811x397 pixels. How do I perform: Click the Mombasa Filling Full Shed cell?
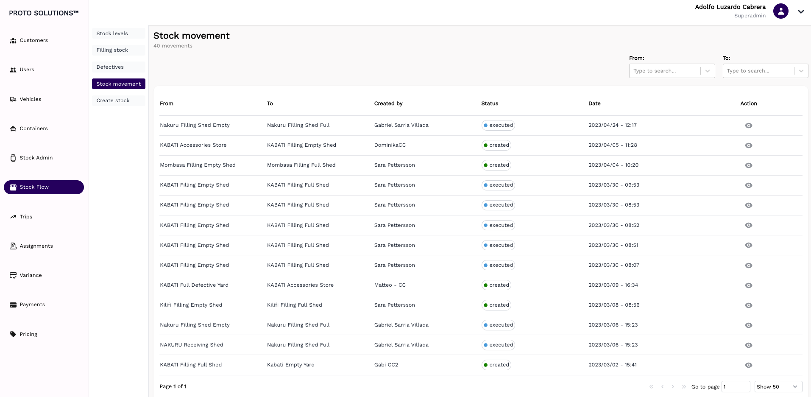click(301, 165)
